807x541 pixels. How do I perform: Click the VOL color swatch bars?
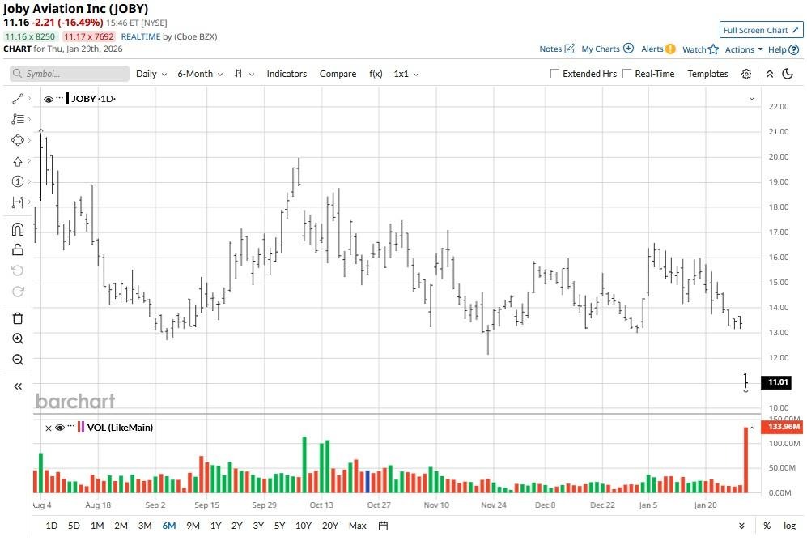click(81, 428)
